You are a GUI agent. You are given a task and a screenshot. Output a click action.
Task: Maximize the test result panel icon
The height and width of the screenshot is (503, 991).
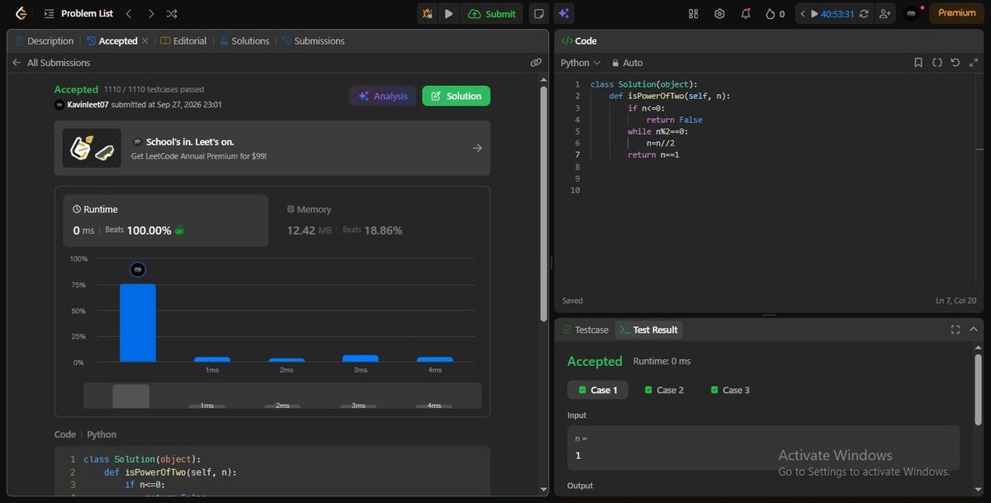click(x=955, y=330)
